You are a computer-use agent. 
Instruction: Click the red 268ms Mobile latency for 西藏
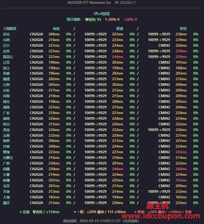181,169
